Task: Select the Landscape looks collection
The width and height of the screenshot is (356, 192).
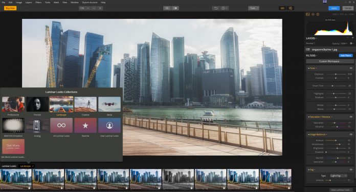Action: tap(61, 104)
